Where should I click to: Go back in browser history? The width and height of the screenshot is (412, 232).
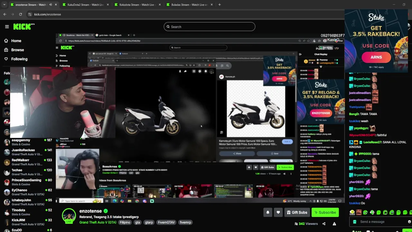pyautogui.click(x=5, y=14)
